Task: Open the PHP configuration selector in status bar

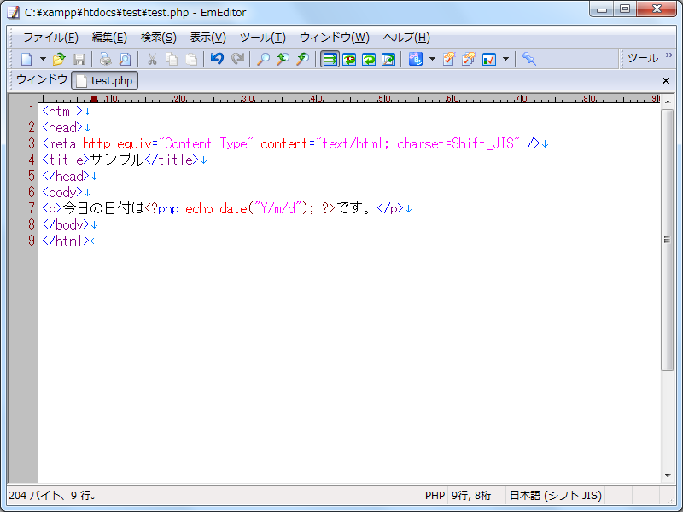Action: point(435,495)
